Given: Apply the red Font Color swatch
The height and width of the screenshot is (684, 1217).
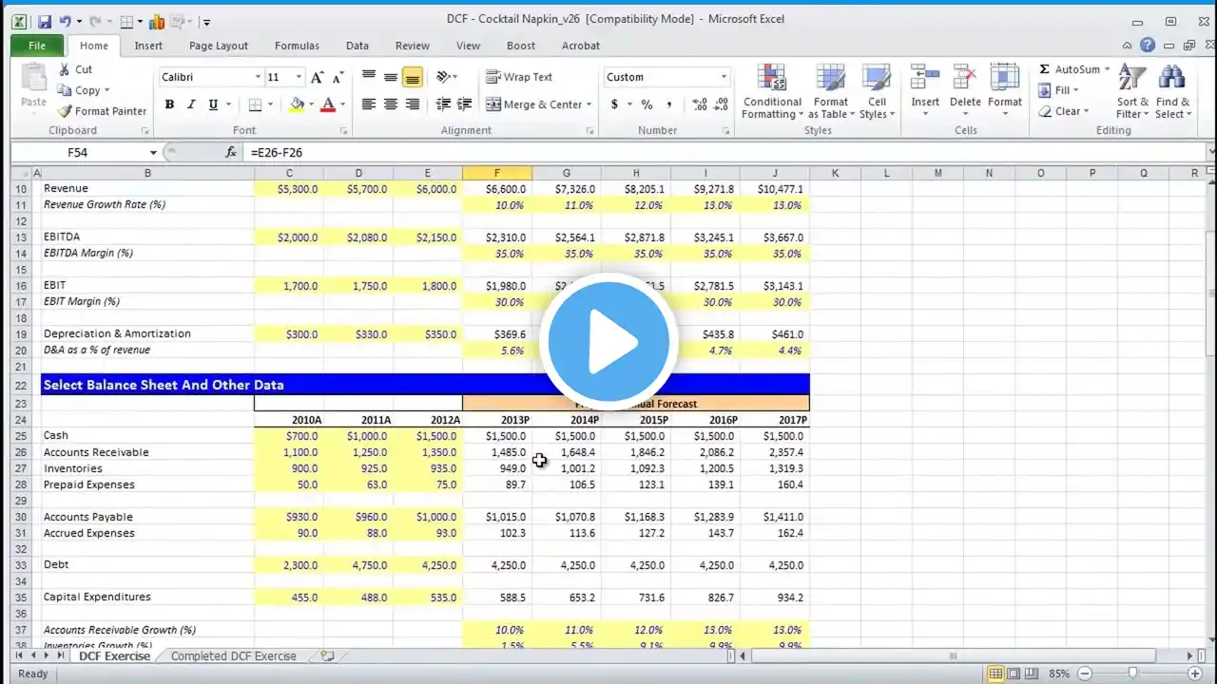Looking at the screenshot, I should pos(329,104).
